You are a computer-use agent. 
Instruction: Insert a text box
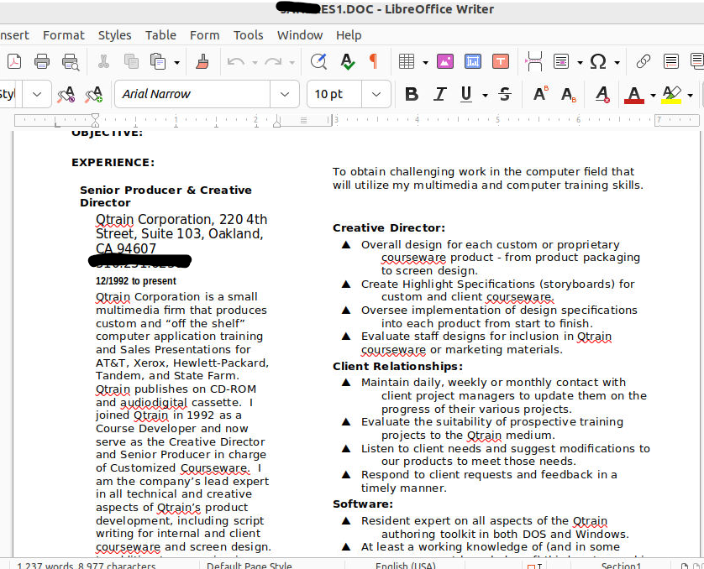[x=500, y=61]
